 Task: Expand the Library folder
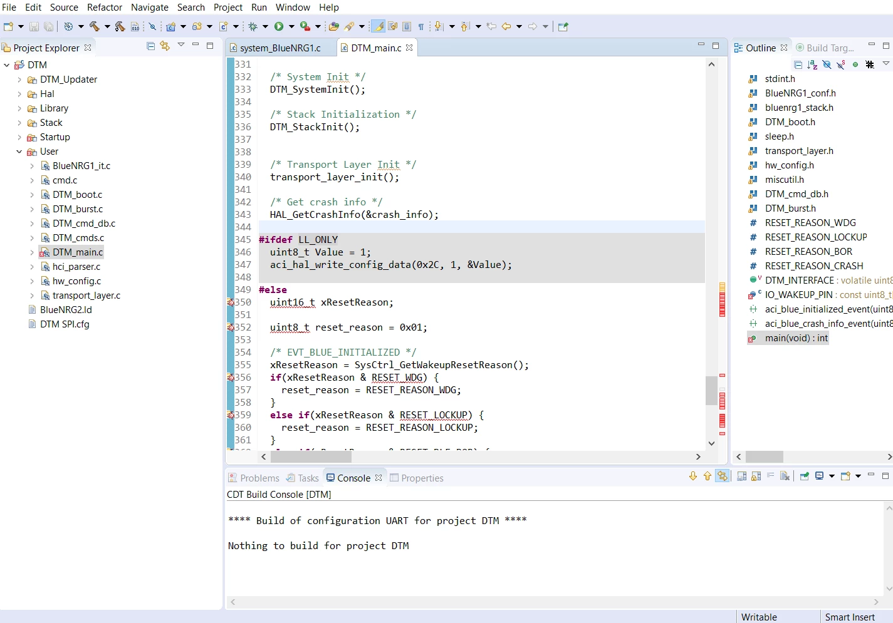(x=19, y=108)
